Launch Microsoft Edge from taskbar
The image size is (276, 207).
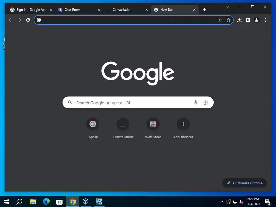pos(46,202)
